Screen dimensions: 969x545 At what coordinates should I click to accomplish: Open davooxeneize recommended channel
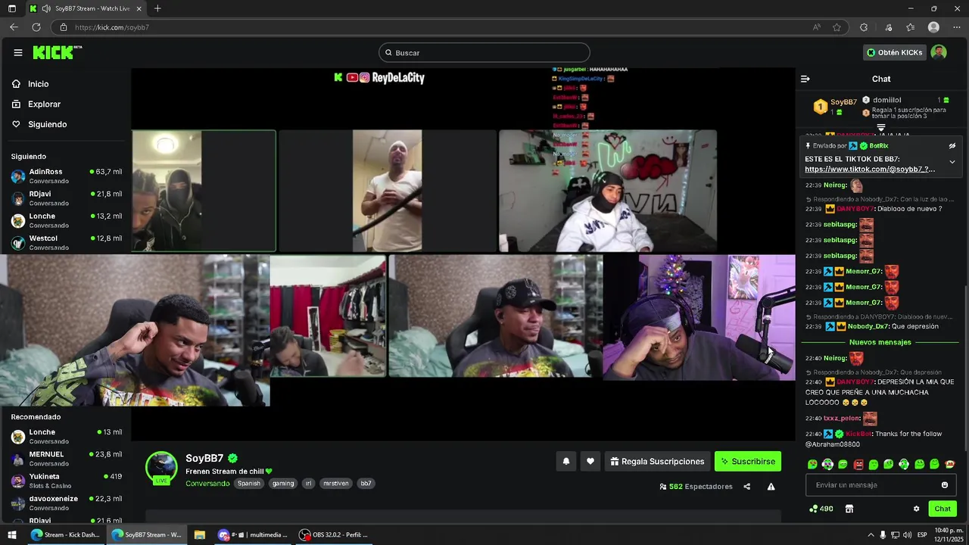click(67, 503)
